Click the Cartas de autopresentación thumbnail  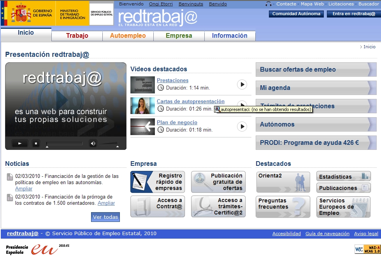coord(142,106)
